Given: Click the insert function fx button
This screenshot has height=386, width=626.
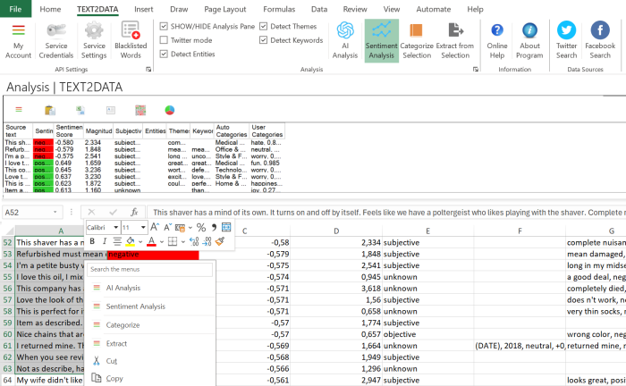Looking at the screenshot, I should tap(134, 212).
